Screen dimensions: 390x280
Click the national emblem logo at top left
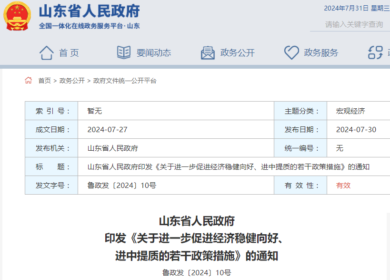[x=18, y=18]
